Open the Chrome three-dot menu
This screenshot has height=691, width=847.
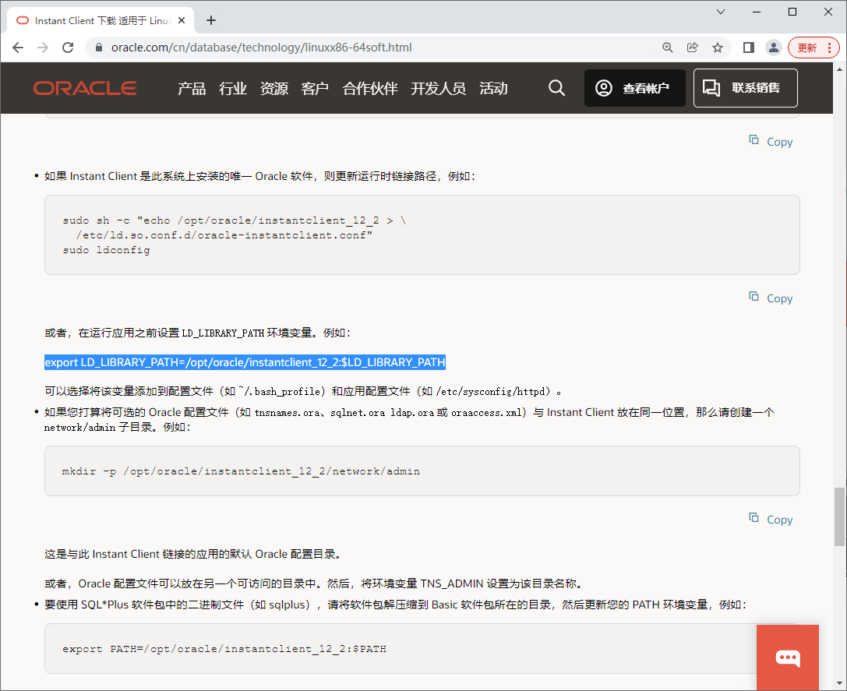click(x=830, y=48)
